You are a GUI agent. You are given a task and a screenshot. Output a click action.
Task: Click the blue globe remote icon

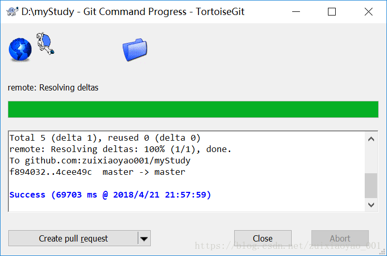click(20, 49)
